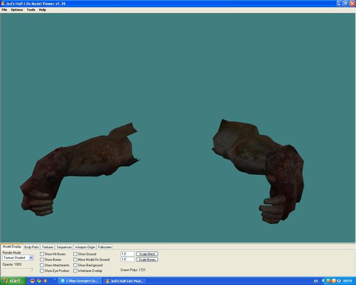Image resolution: width=356 pixels, height=285 pixels.
Task: Click the Scale Bones button
Action: tap(147, 259)
